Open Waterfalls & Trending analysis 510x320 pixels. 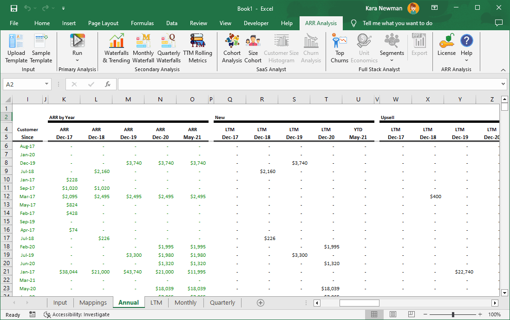(x=116, y=47)
